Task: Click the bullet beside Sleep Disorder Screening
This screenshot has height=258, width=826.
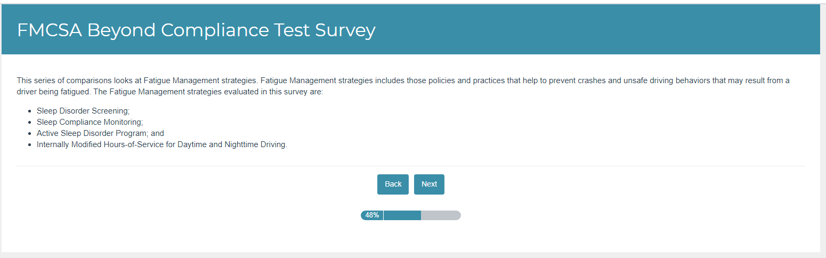Action: coord(29,111)
